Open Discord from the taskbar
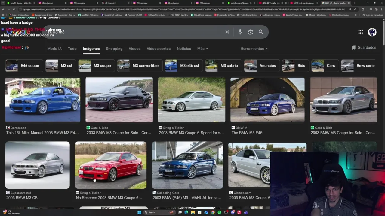Screen dimensions: 385x216 click(233, 212)
